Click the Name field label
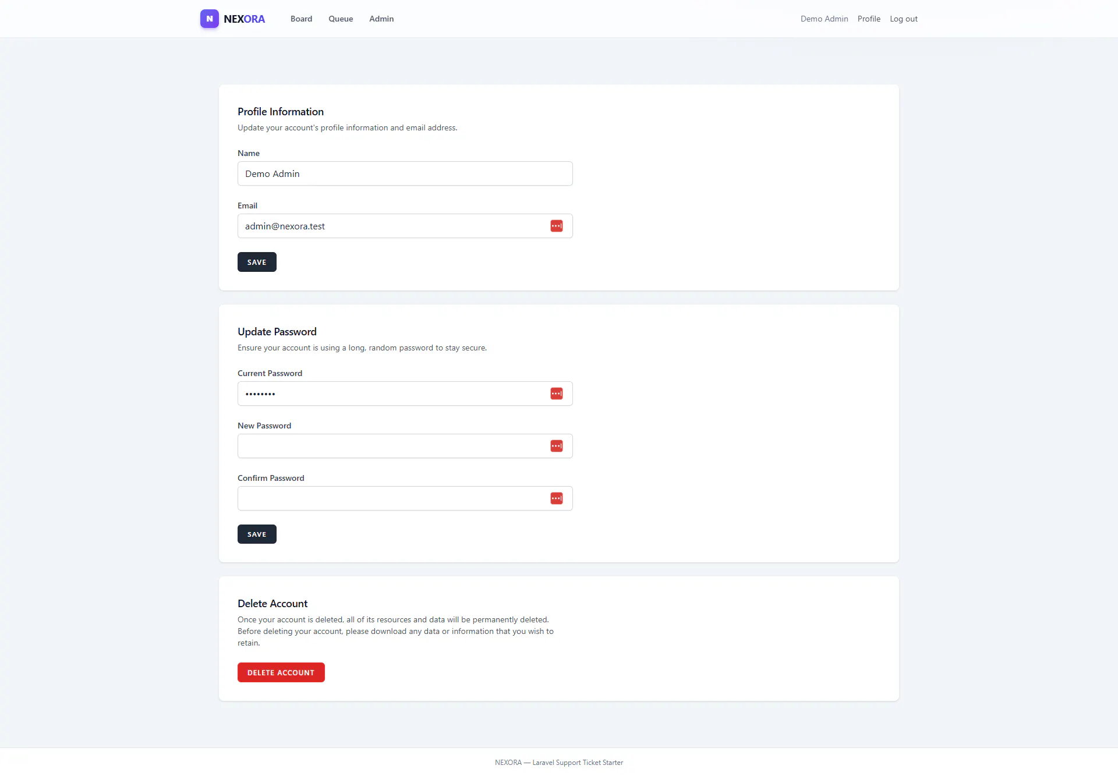Image resolution: width=1118 pixels, height=776 pixels. (249, 153)
